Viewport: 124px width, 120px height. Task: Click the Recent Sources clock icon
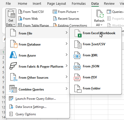pyautogui.click(x=55, y=18)
